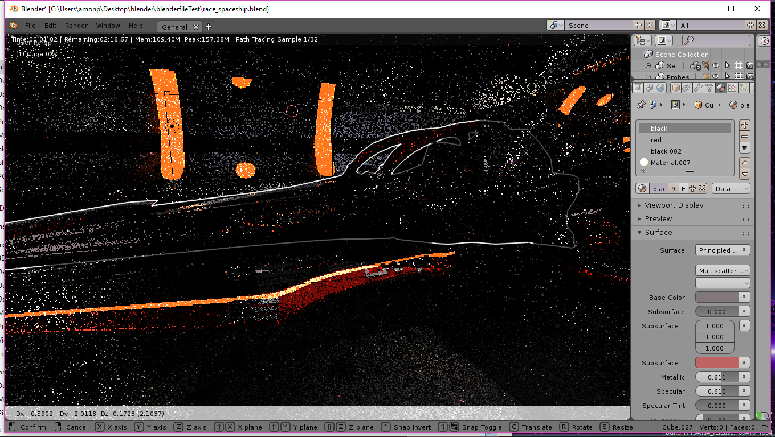775x437 pixels.
Task: Toggle fake user F for the material
Action: click(683, 188)
